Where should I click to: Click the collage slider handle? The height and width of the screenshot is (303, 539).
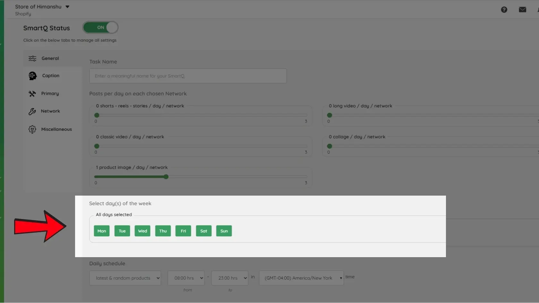point(329,146)
